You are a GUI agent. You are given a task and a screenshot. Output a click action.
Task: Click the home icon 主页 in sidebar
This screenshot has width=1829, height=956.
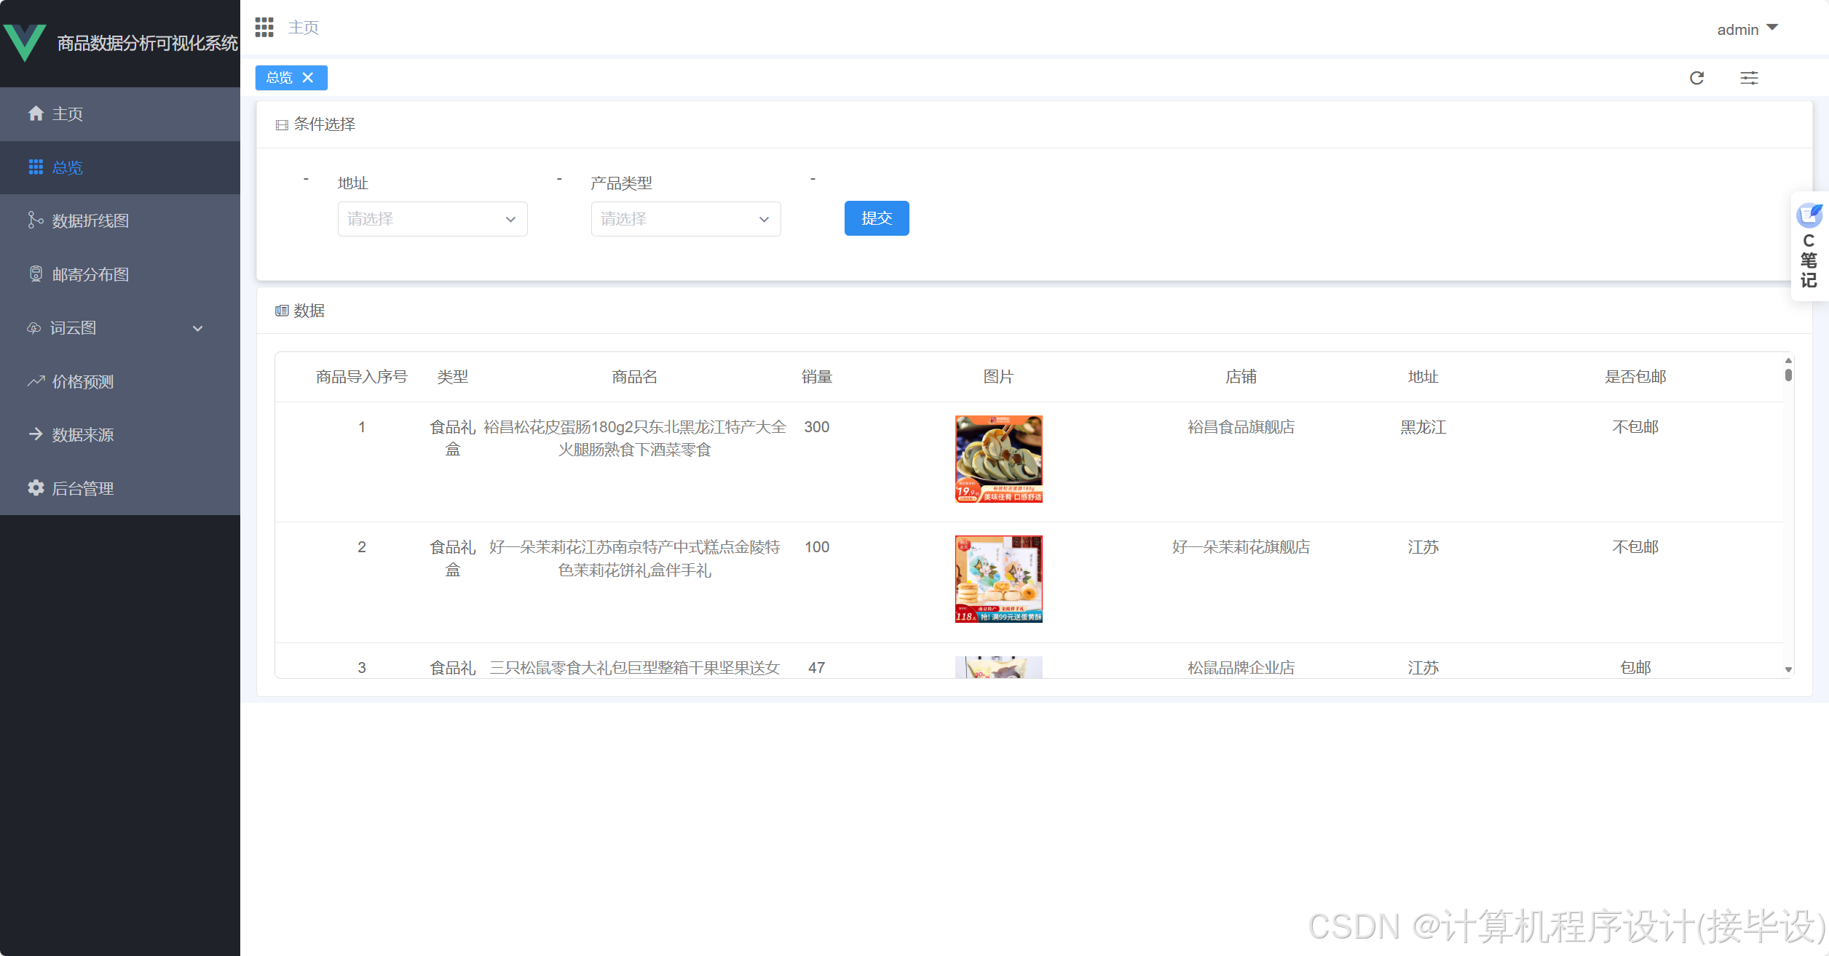click(x=66, y=114)
